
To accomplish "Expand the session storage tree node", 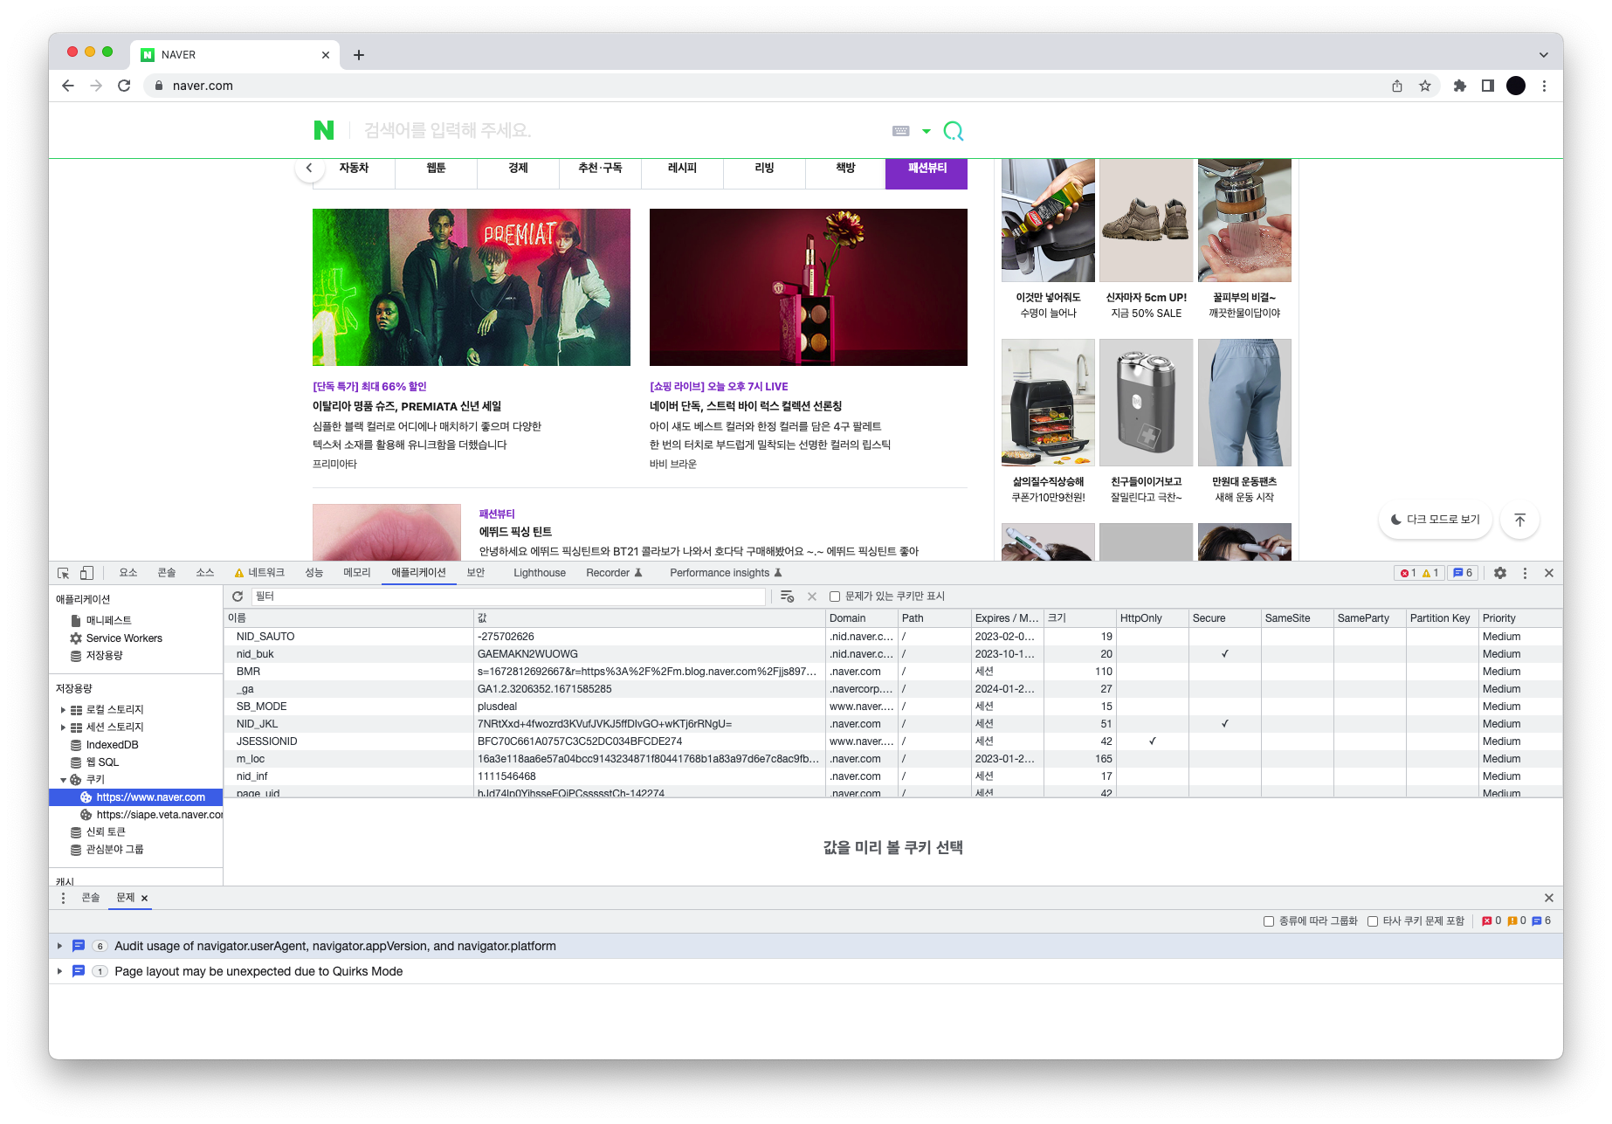I will point(63,727).
